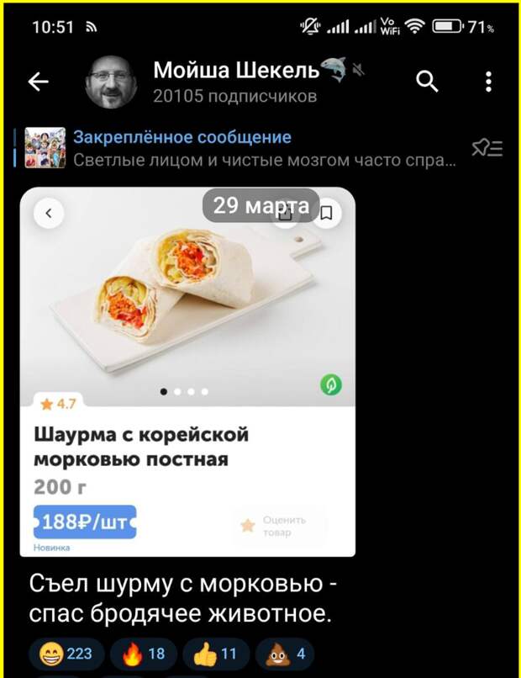Toggle the grinning face reaction with 223
521x678 pixels.
pyautogui.click(x=66, y=654)
